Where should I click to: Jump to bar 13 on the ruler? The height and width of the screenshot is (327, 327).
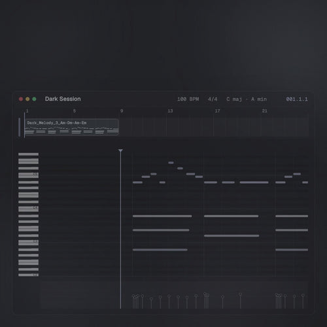[170, 111]
